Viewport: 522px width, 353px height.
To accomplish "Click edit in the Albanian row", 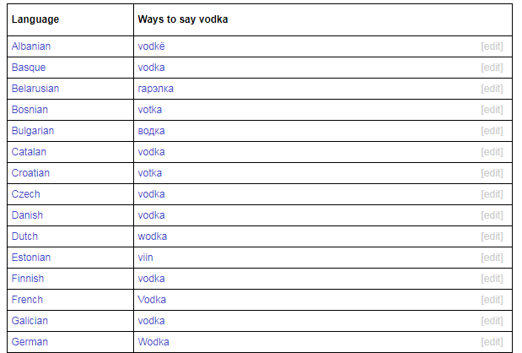I will [492, 46].
